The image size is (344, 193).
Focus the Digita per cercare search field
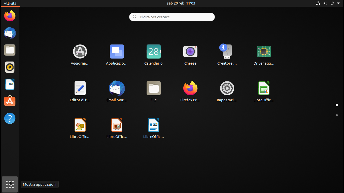pos(172,17)
